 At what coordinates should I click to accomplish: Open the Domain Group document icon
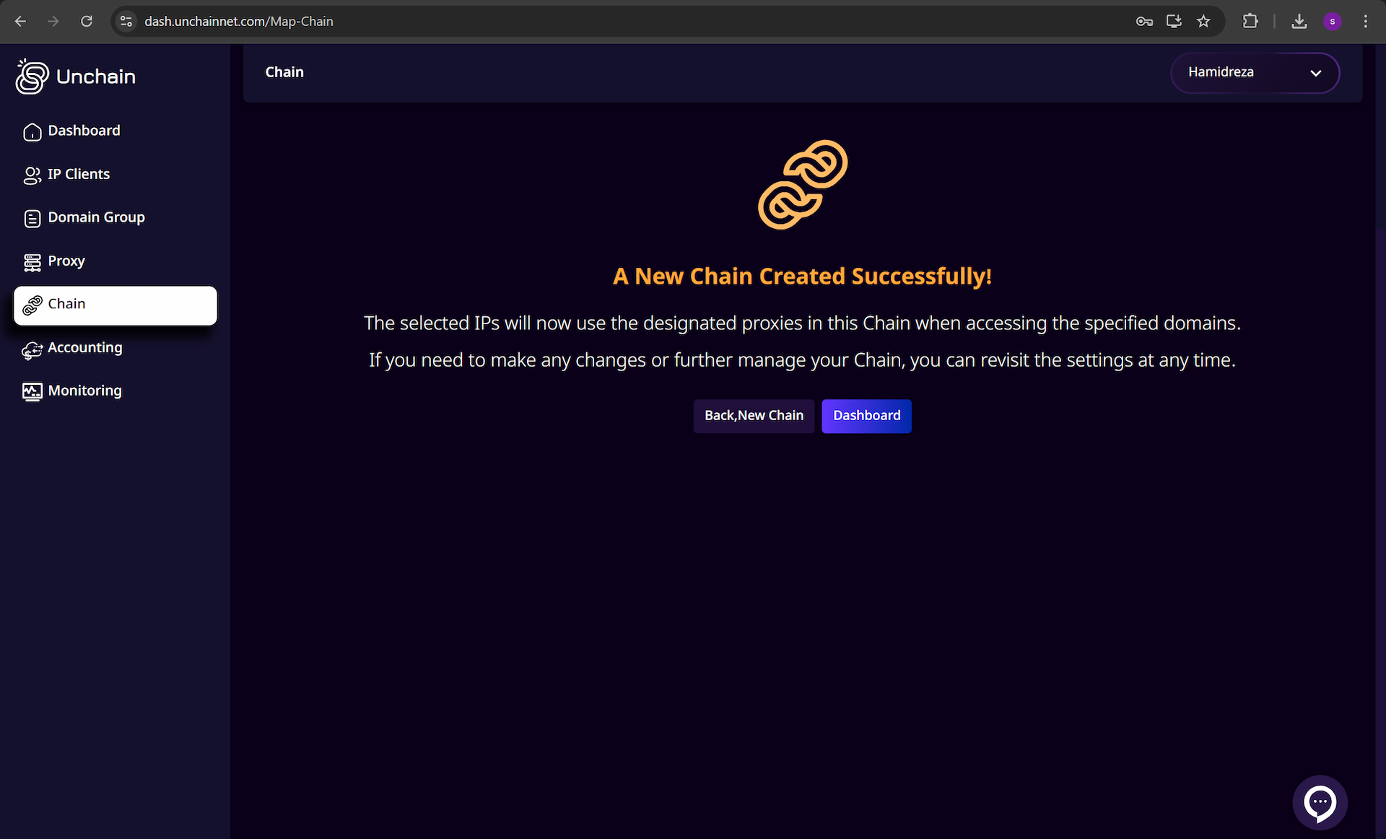(x=32, y=219)
